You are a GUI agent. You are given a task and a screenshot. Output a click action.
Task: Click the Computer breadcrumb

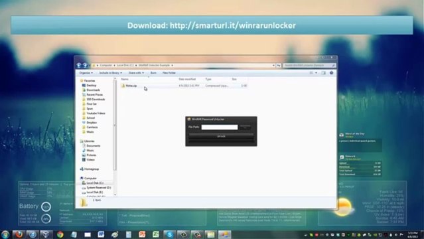(106, 65)
